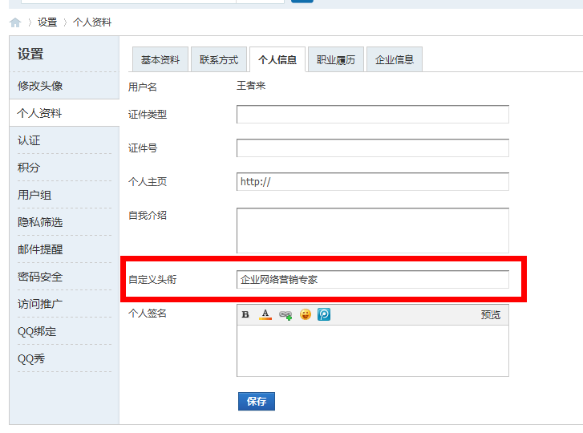The image size is (583, 433).
Task: Click 预览 in the signature toolbar
Action: (x=491, y=315)
